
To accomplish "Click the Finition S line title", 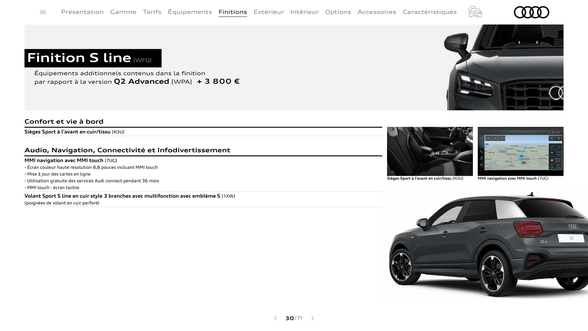I will (x=79, y=58).
